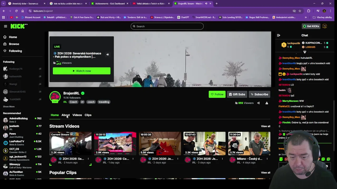
Task: Open ChatGPT bookmark
Action: [183, 17]
